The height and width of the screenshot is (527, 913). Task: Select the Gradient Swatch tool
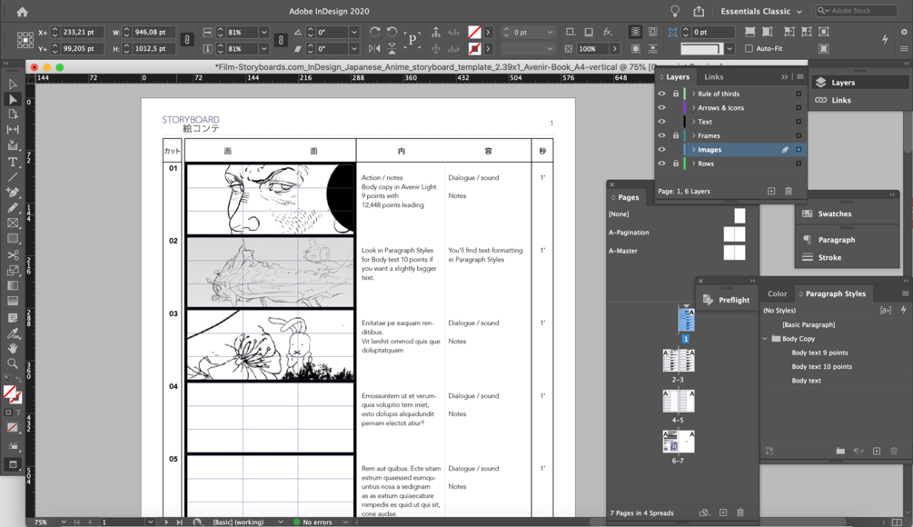[x=13, y=286]
